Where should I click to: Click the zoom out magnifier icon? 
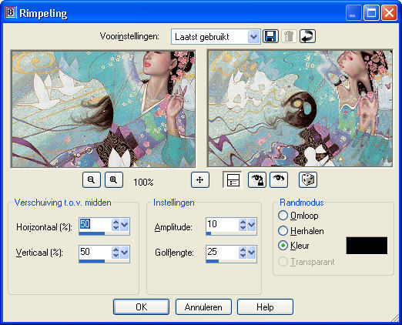click(x=92, y=179)
